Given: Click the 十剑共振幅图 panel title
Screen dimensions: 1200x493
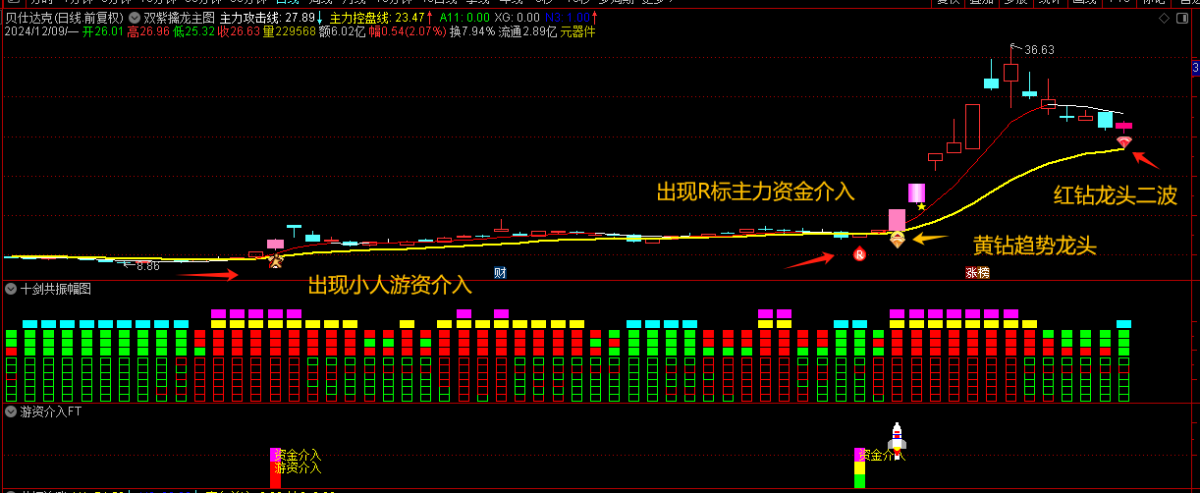Looking at the screenshot, I should pyautogui.click(x=55, y=289).
